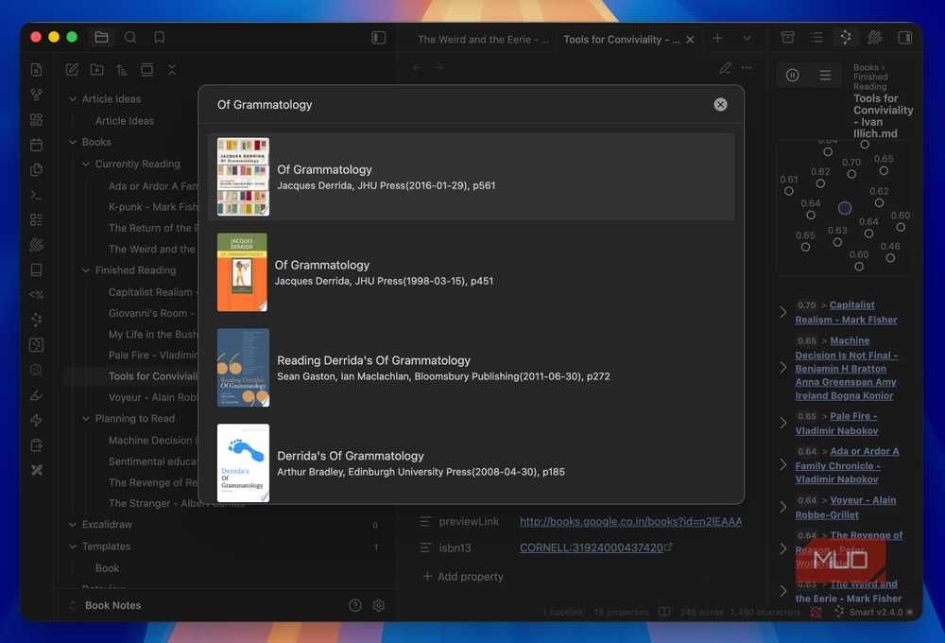945x643 pixels.
Task: Select Of Grammatology 1998 edition result
Action: [x=472, y=272]
